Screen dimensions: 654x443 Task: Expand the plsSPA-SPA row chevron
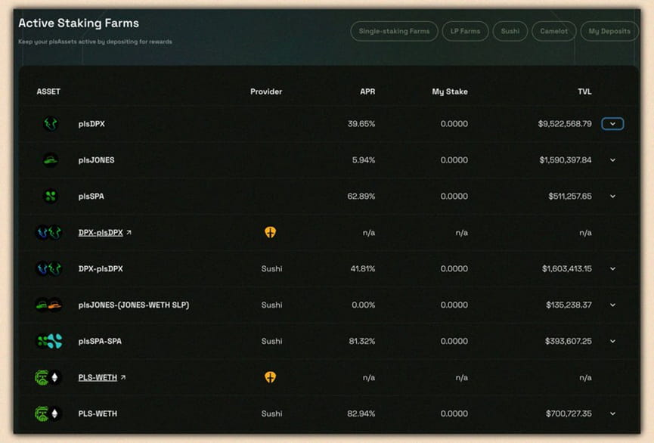612,341
